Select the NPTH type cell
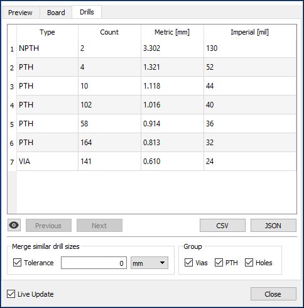This screenshot has width=304, height=308. tap(47, 48)
